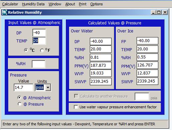Select the °C temperature unit radio

(26, 50)
